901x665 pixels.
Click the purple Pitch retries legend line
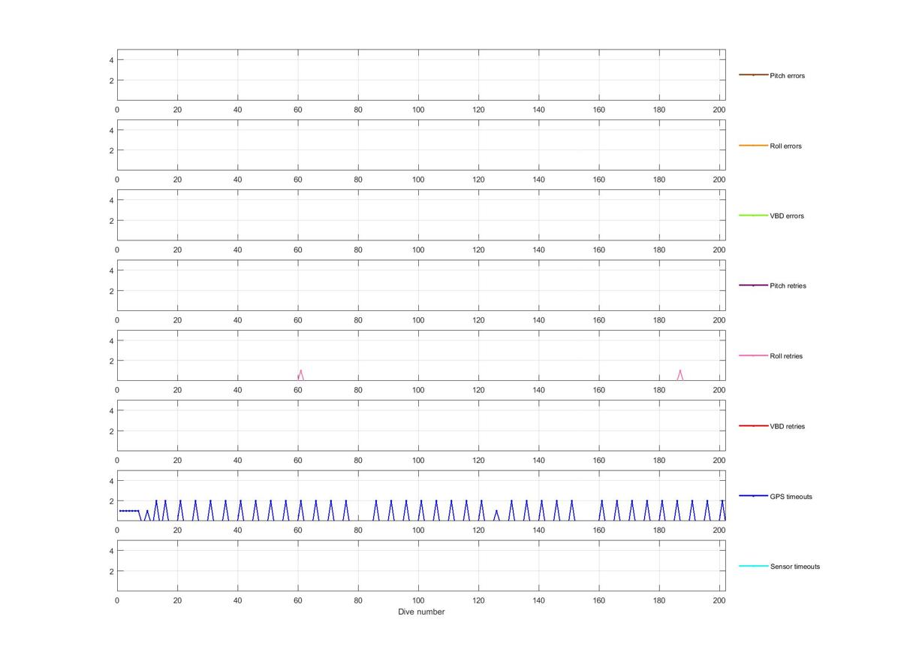pos(753,286)
